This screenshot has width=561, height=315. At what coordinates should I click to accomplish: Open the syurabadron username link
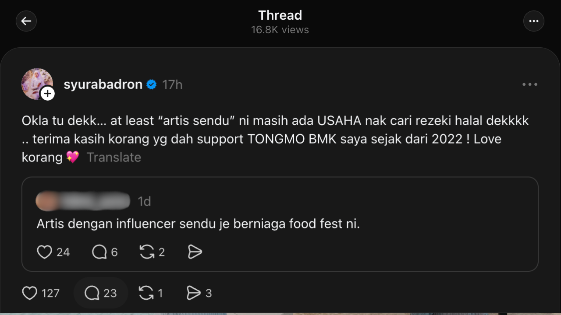point(103,84)
